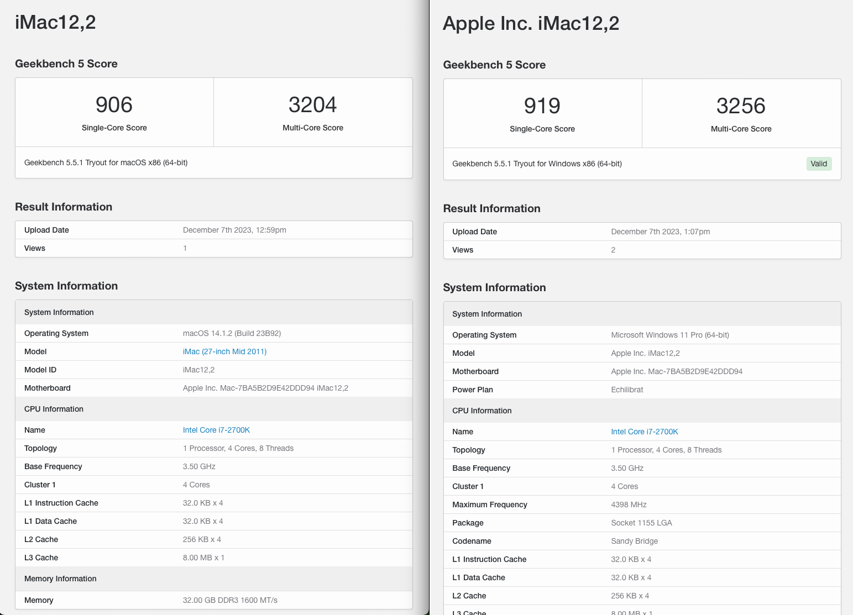Click the 3204 multi-core score
This screenshot has height=615, width=853.
tap(312, 105)
